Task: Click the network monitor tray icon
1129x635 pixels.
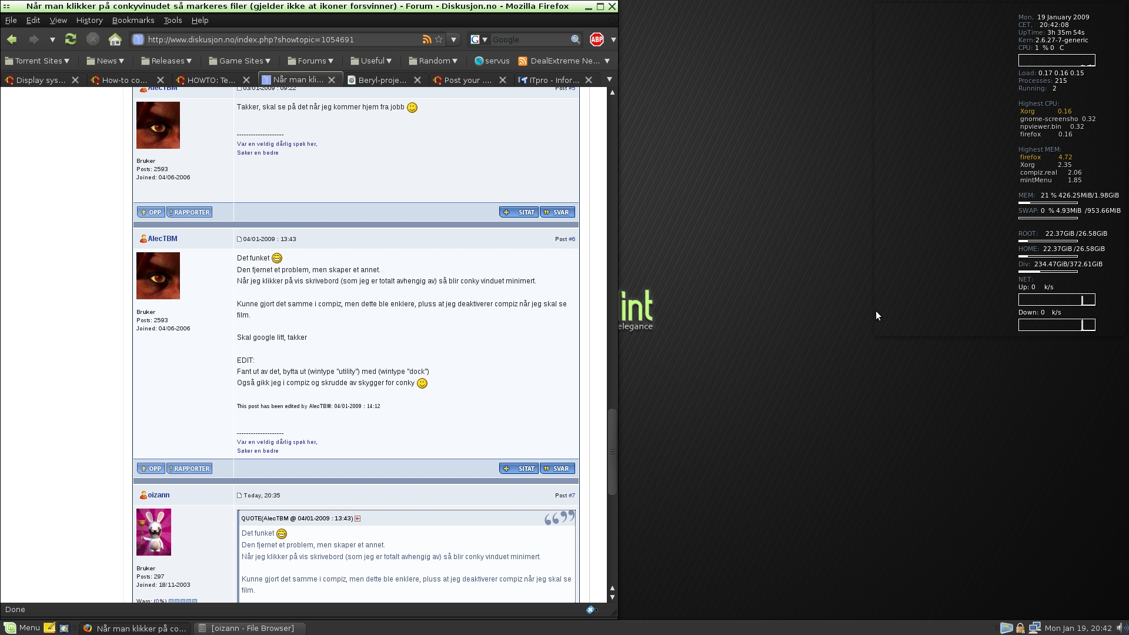Action: tap(1034, 628)
